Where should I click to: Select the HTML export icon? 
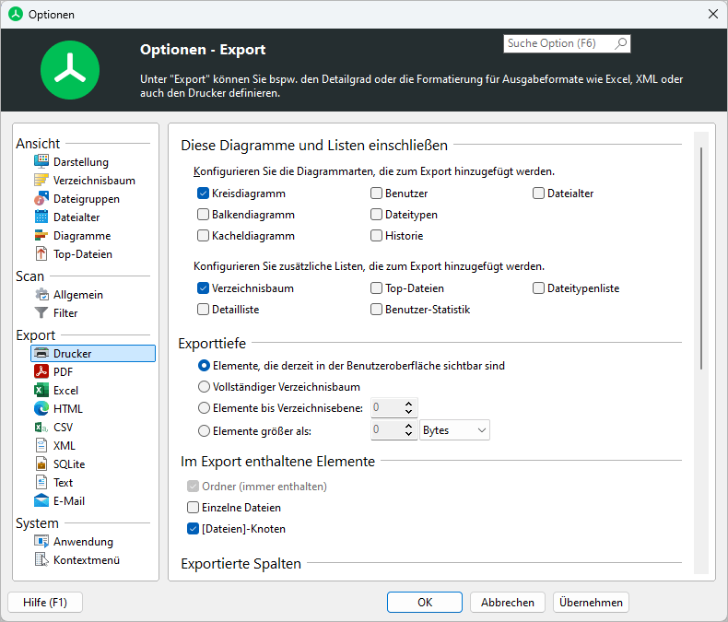41,408
